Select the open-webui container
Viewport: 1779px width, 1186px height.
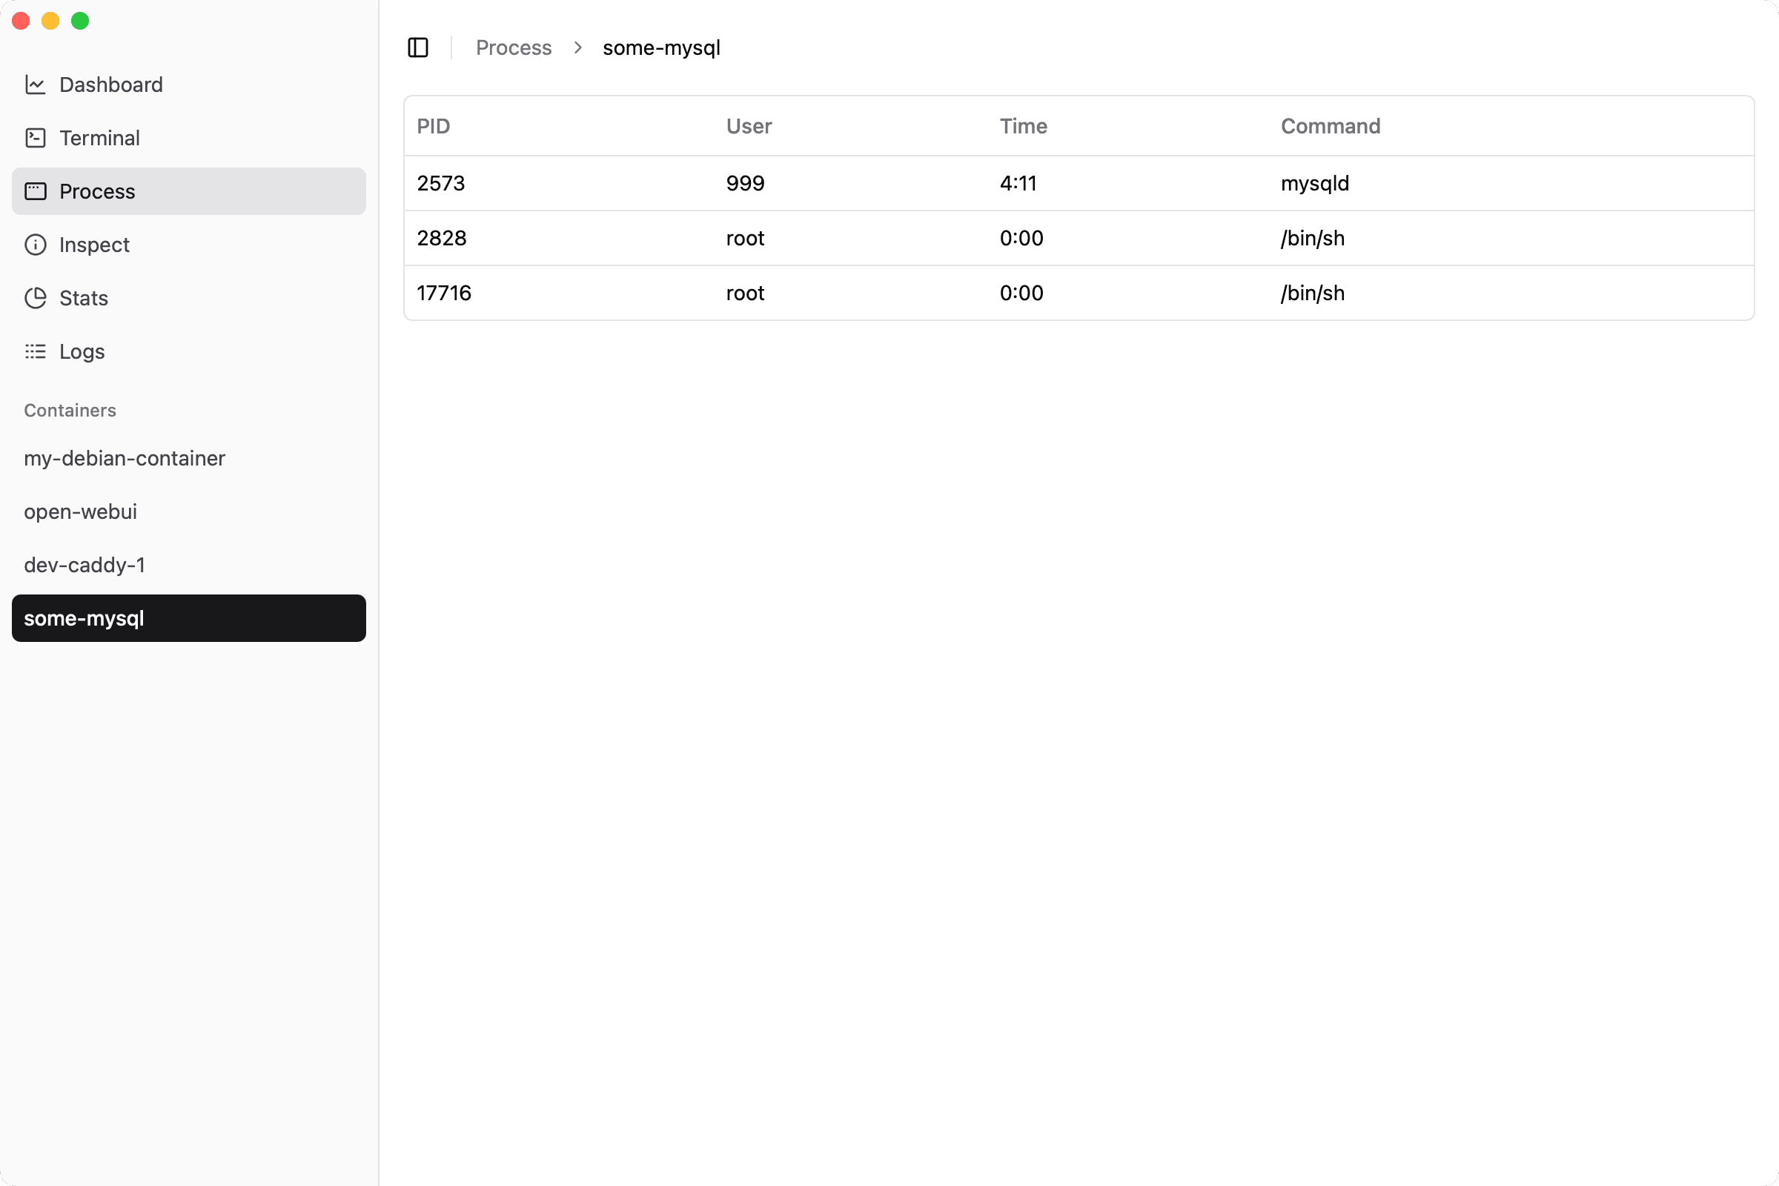pyautogui.click(x=81, y=511)
